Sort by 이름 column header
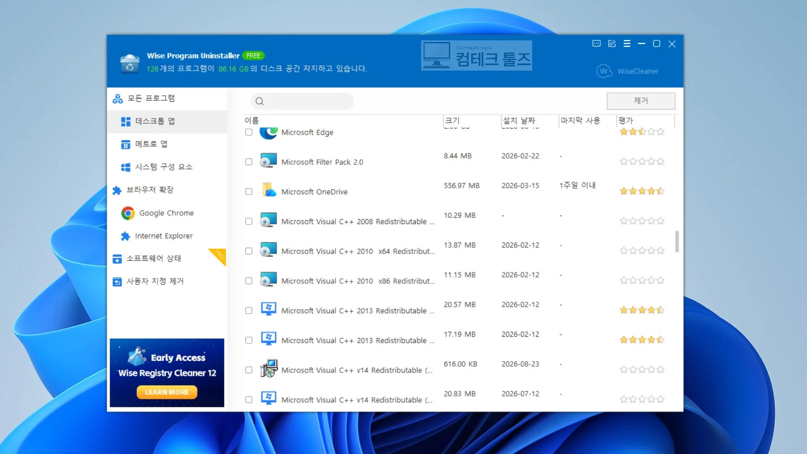This screenshot has width=807, height=454. (343, 121)
